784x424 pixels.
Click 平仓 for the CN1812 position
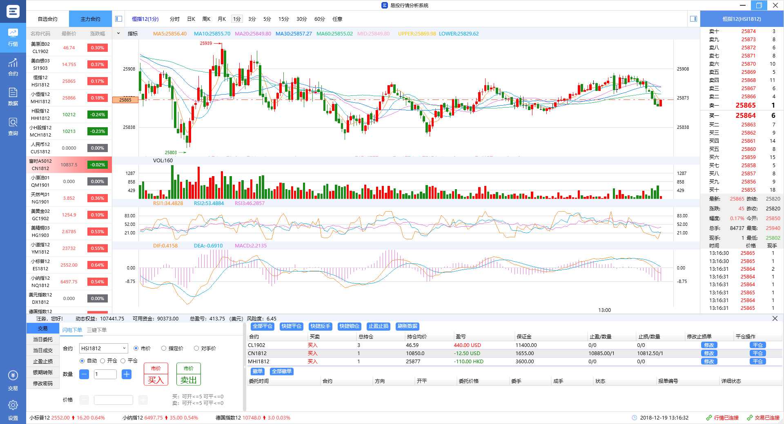point(758,353)
